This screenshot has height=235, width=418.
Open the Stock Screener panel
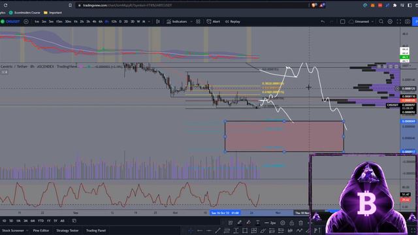[x=13, y=230]
